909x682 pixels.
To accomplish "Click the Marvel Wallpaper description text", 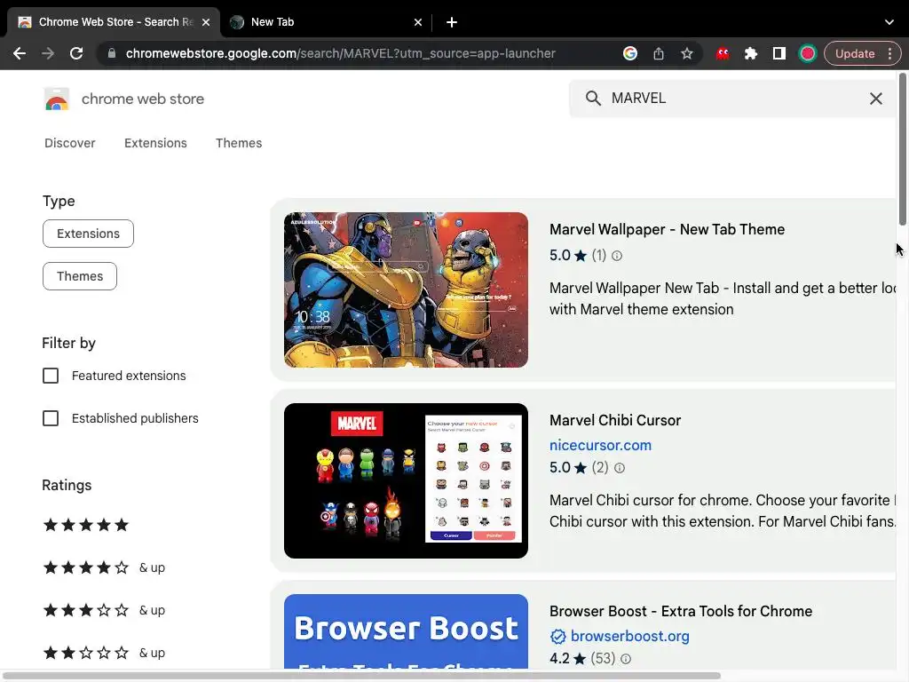I will point(723,298).
